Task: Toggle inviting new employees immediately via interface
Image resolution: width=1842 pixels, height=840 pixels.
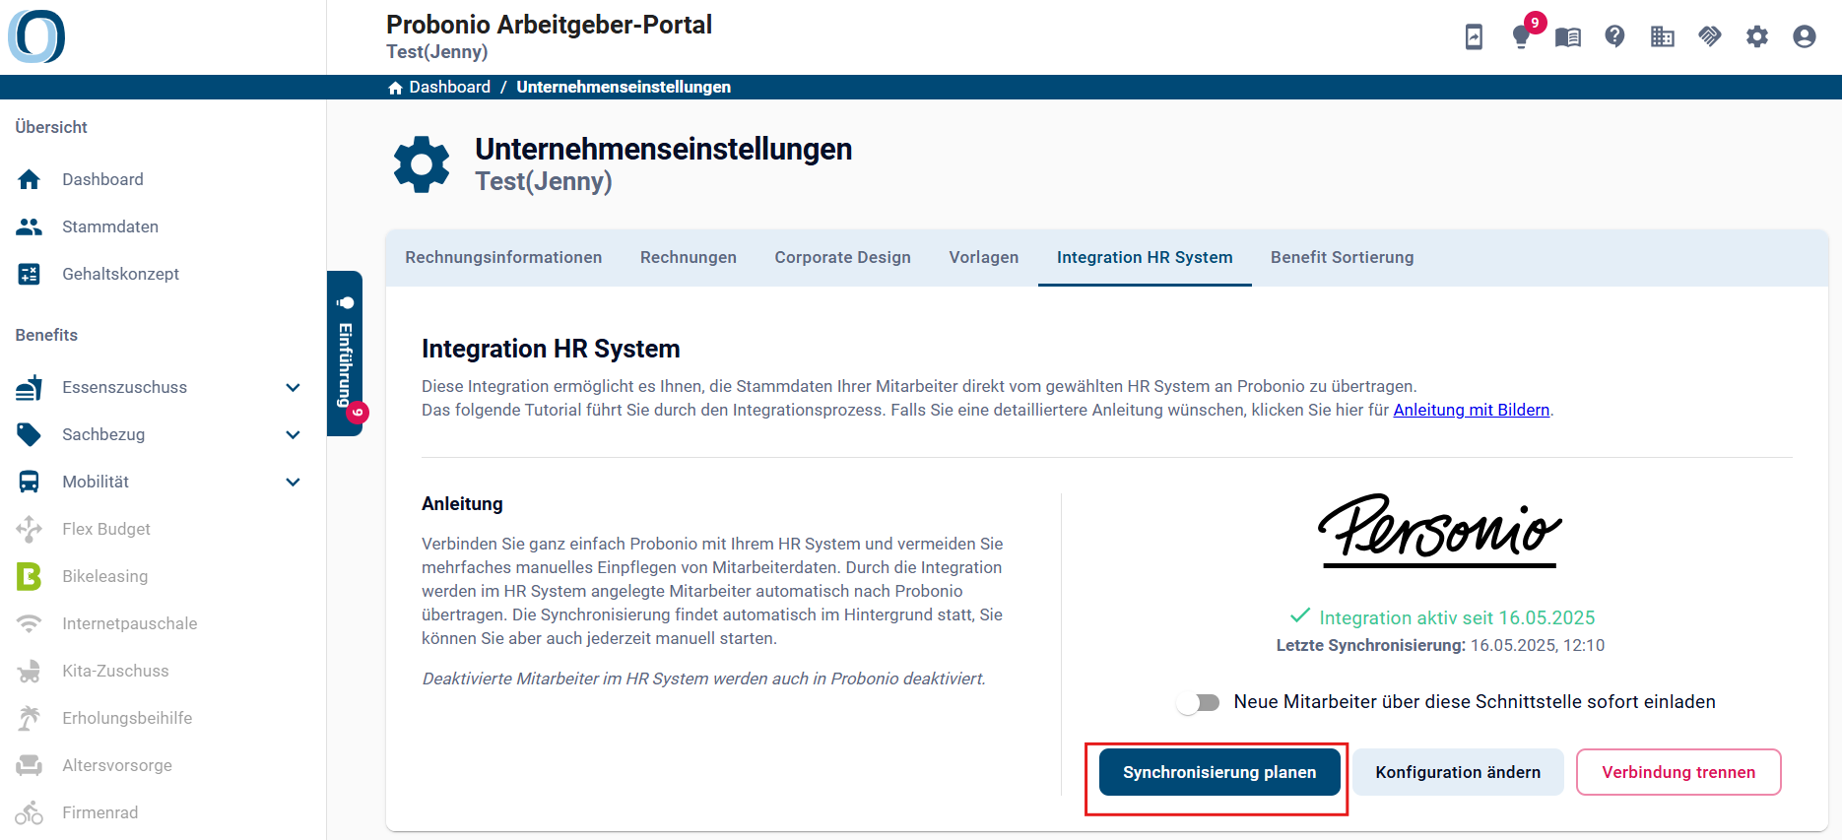Action: click(x=1198, y=702)
